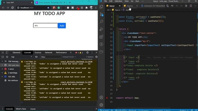Activate DevTools inspect element picker
Image resolution: width=198 pixels, height=111 pixels.
(3, 52)
